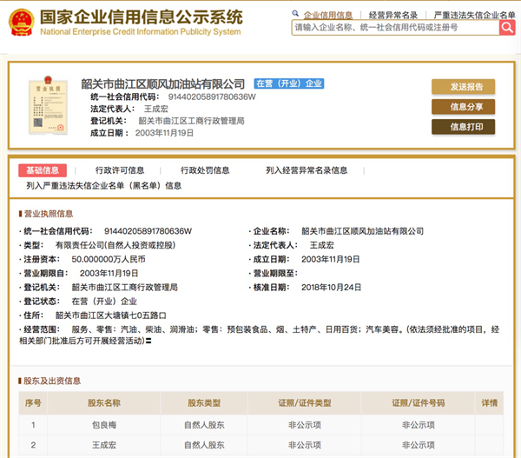Click the 股东类型 column header

(x=204, y=403)
